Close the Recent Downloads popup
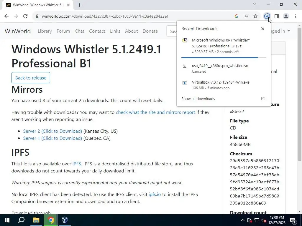302x226 pixels. (x=263, y=29)
